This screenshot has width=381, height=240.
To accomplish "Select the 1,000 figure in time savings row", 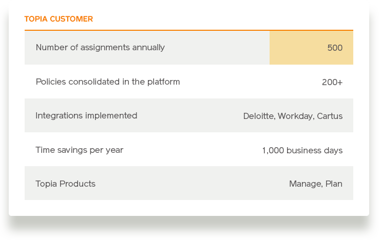I will pyautogui.click(x=273, y=150).
